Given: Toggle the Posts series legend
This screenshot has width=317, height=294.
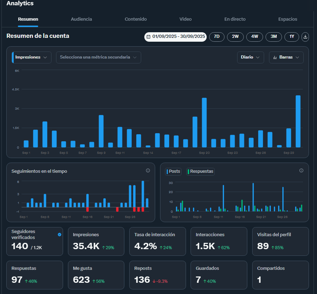Looking at the screenshot, I should (173, 171).
